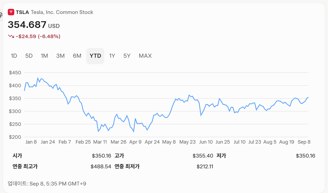Select the 1D time range tab
328x193 pixels.
click(14, 56)
